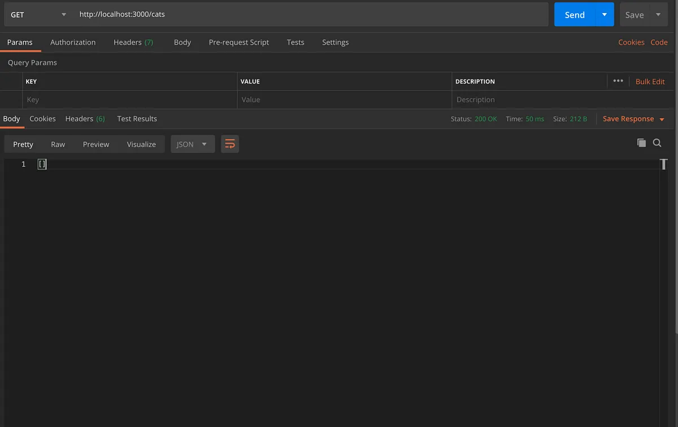Expand the Send button dropdown arrow

[605, 15]
